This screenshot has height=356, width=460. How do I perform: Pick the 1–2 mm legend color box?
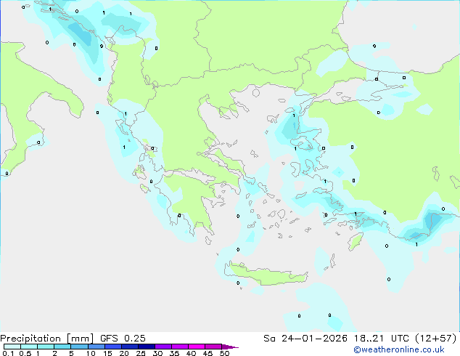(46, 347)
